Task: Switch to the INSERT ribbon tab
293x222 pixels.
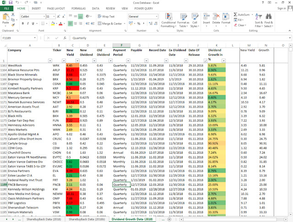Action: (x=36, y=8)
